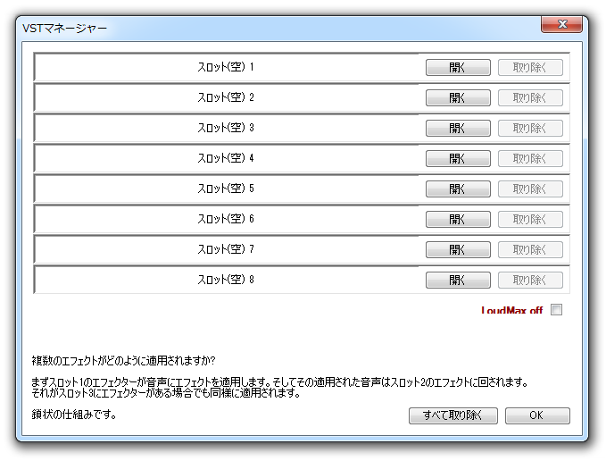Click 取り除く button for slot 6

[x=530, y=219]
